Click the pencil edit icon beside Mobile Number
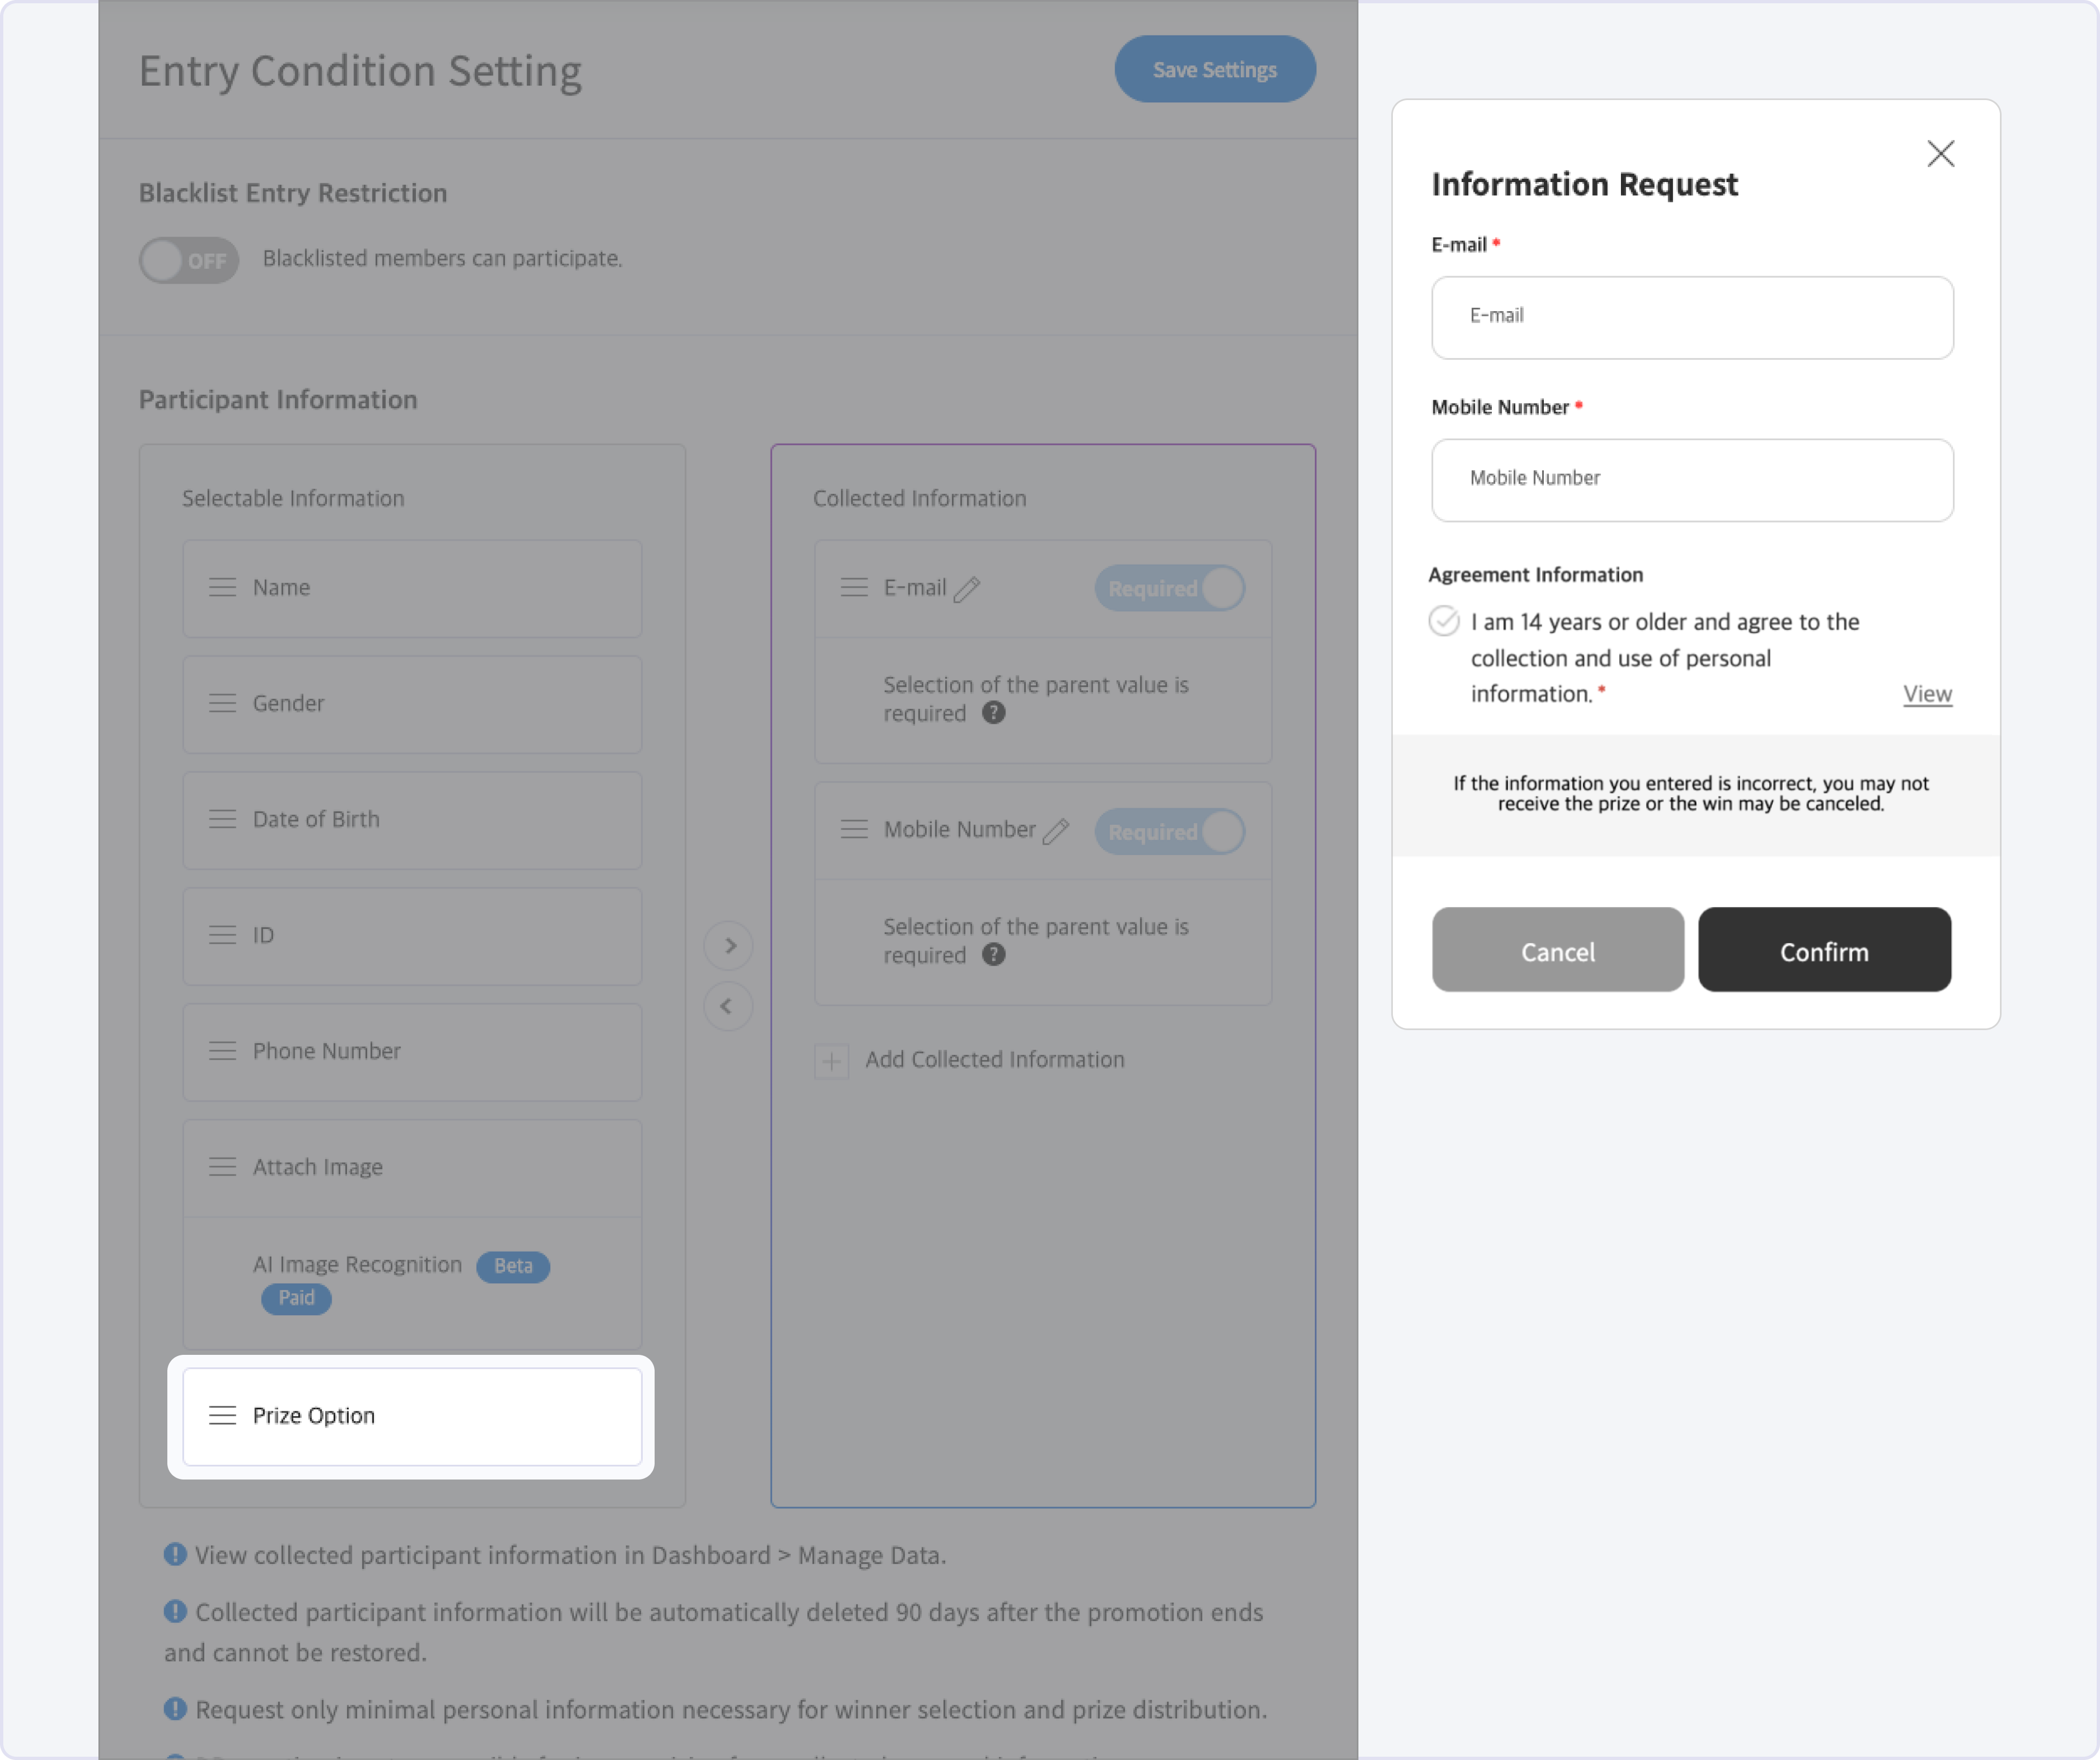 pyautogui.click(x=1056, y=831)
